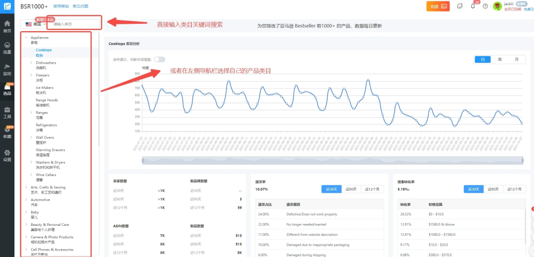Click the chart date range slider track
This screenshot has height=257, width=534.
[x=332, y=160]
